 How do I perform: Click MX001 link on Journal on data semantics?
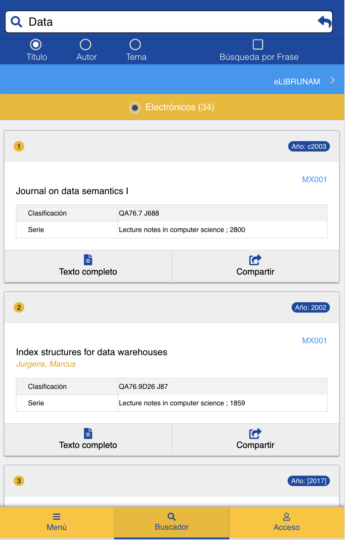coord(314,179)
